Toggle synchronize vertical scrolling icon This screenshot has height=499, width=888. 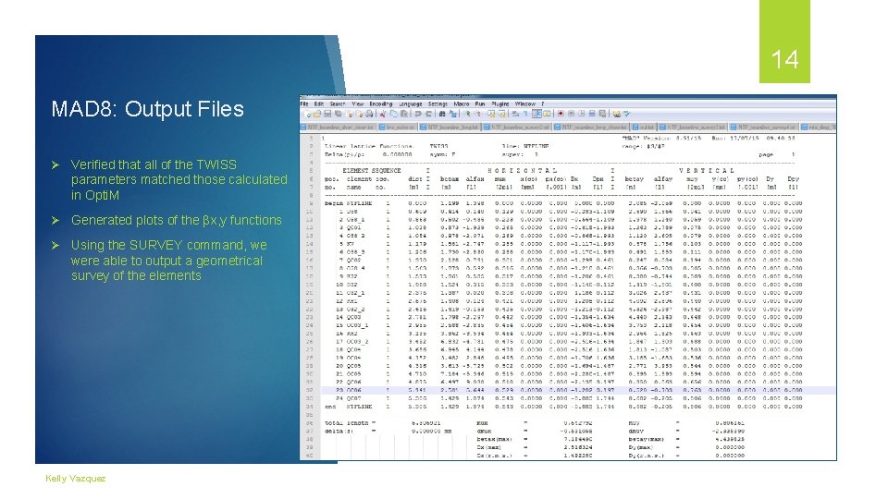pyautogui.click(x=491, y=114)
